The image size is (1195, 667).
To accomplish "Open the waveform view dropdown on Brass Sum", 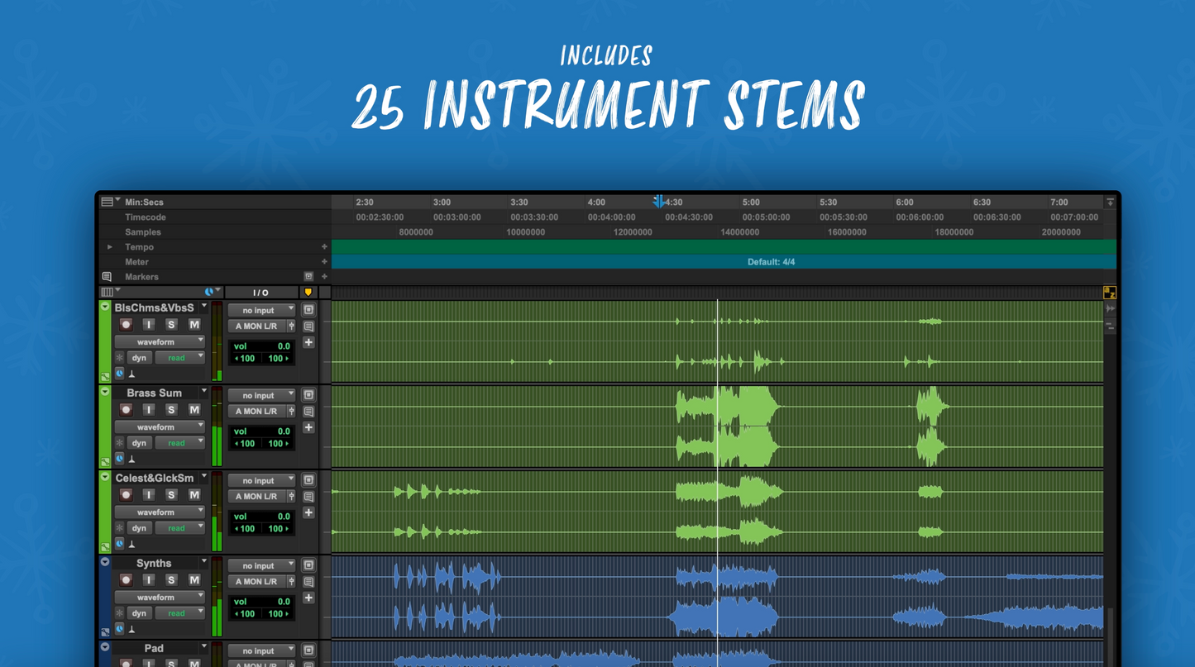I will point(160,427).
